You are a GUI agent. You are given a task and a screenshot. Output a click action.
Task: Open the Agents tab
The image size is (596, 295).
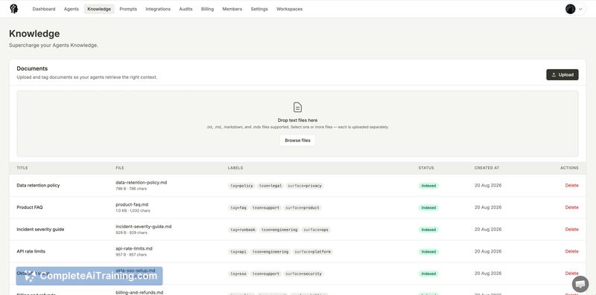click(x=72, y=9)
